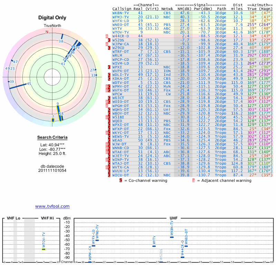Click the co-channel icon next to W29CO

(x=109, y=48)
